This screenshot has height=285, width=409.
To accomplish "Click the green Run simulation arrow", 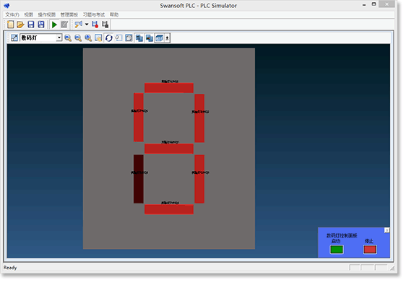I will point(54,25).
